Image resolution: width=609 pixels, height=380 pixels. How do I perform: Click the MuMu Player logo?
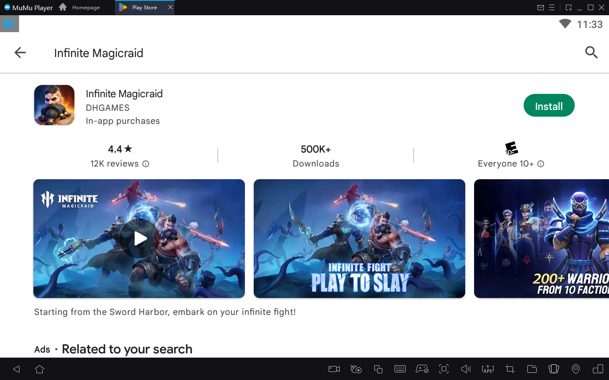tap(28, 7)
